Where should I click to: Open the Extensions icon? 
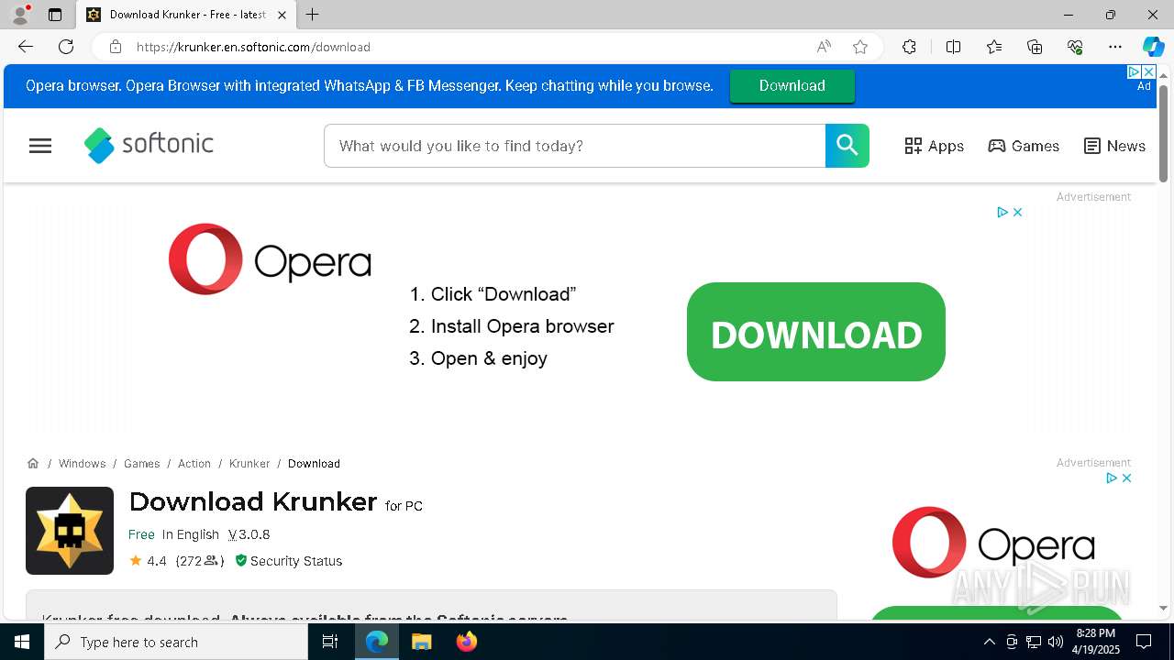click(x=909, y=47)
